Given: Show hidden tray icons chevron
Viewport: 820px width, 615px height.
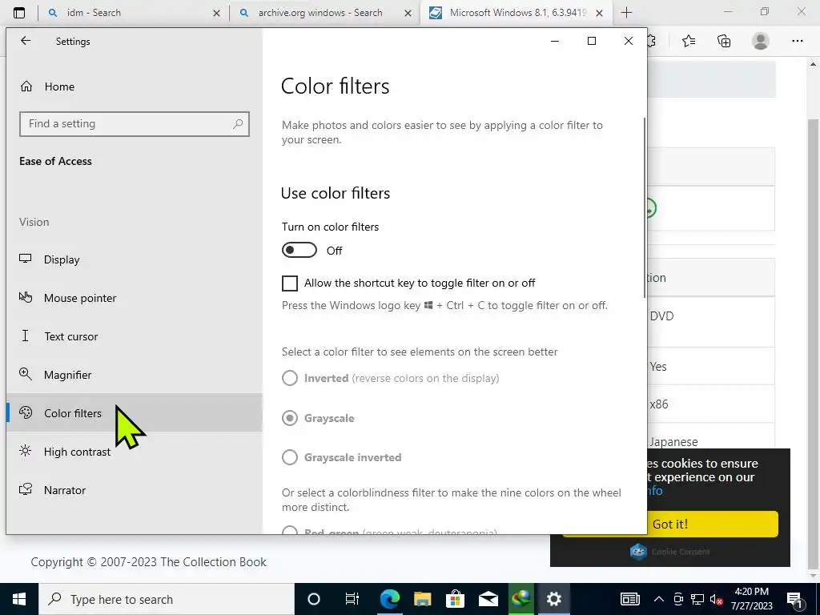Looking at the screenshot, I should pyautogui.click(x=659, y=599).
